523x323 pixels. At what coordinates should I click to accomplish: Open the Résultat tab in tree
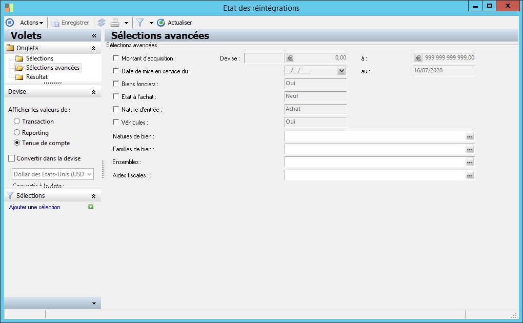click(37, 77)
